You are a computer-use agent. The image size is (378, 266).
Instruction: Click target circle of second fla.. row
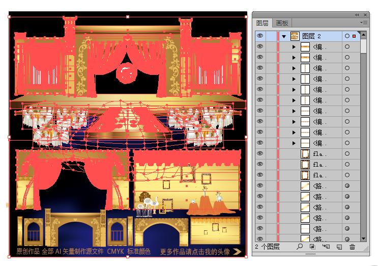pos(347,164)
